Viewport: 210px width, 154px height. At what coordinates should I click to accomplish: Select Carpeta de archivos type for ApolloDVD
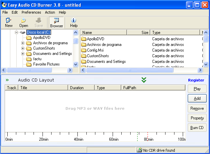(168, 39)
